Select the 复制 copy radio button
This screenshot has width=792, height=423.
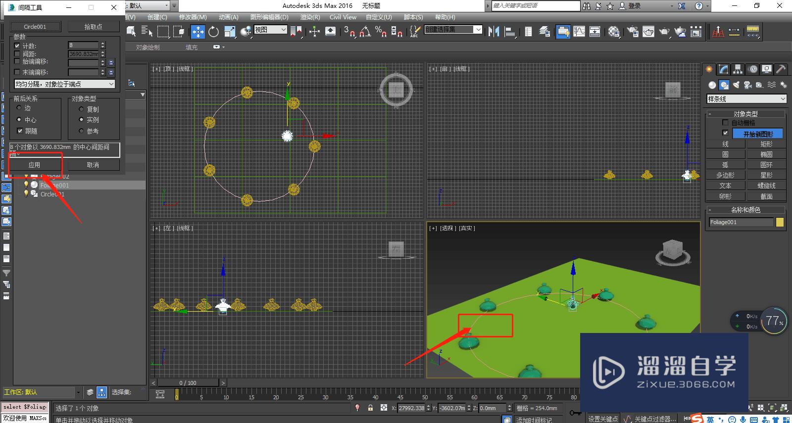[82, 109]
